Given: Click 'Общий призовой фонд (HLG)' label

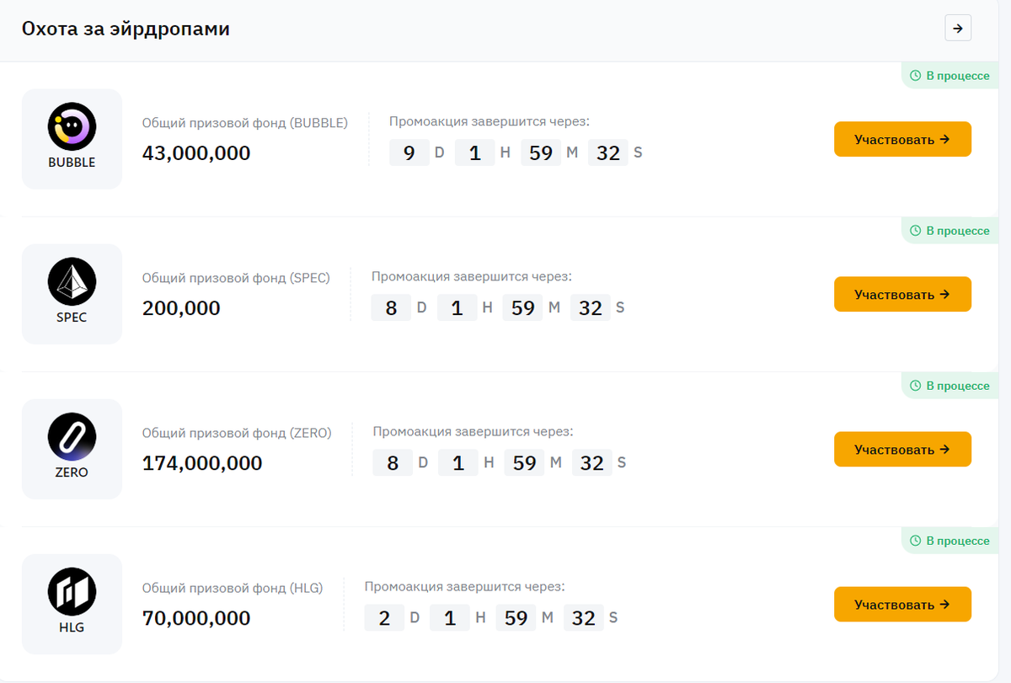Looking at the screenshot, I should click(x=233, y=588).
